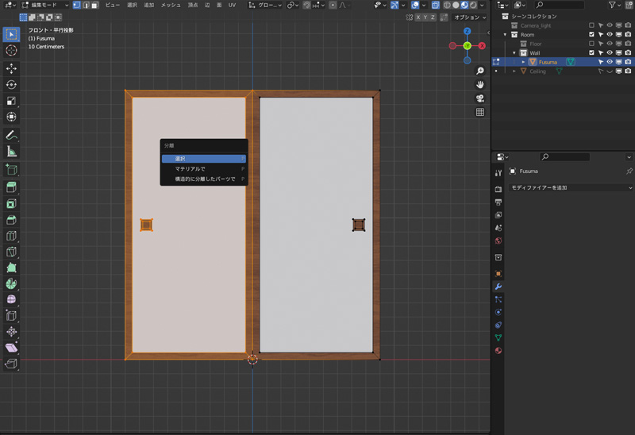Click the メッシュ menu in the header
635x435 pixels.
(x=171, y=5)
